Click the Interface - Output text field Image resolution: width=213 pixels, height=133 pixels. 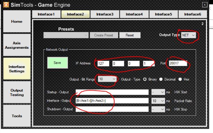(x=112, y=101)
